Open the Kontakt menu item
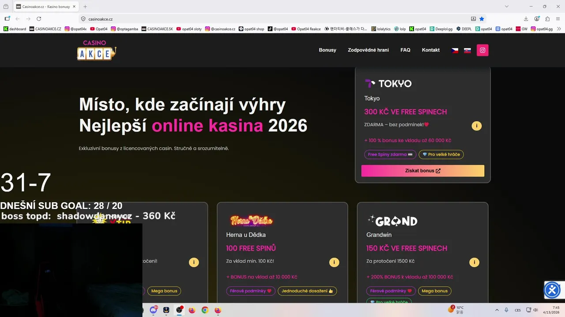Screen dimensions: 565x317 pyautogui.click(x=431, y=50)
